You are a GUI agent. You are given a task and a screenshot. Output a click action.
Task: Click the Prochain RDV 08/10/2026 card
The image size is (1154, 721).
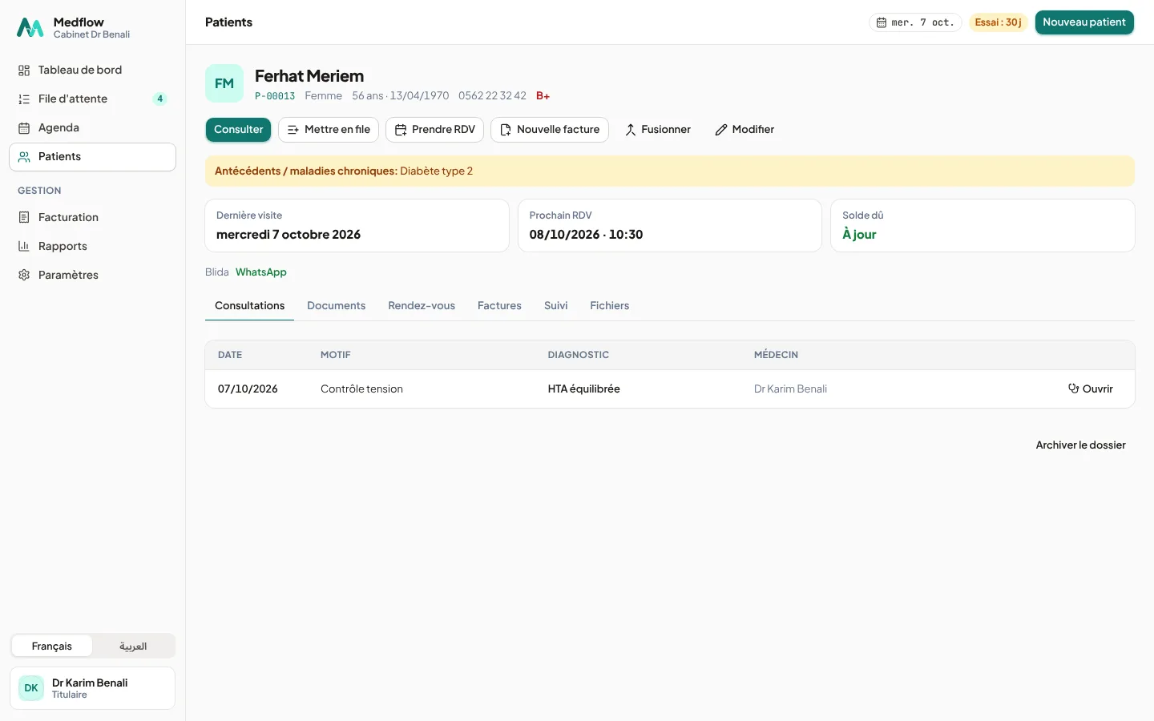coord(670,226)
